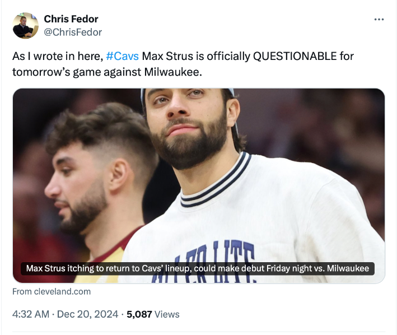This screenshot has height=335, width=397.
Task: Follow the #Cavs hashtag link
Action: (x=118, y=57)
